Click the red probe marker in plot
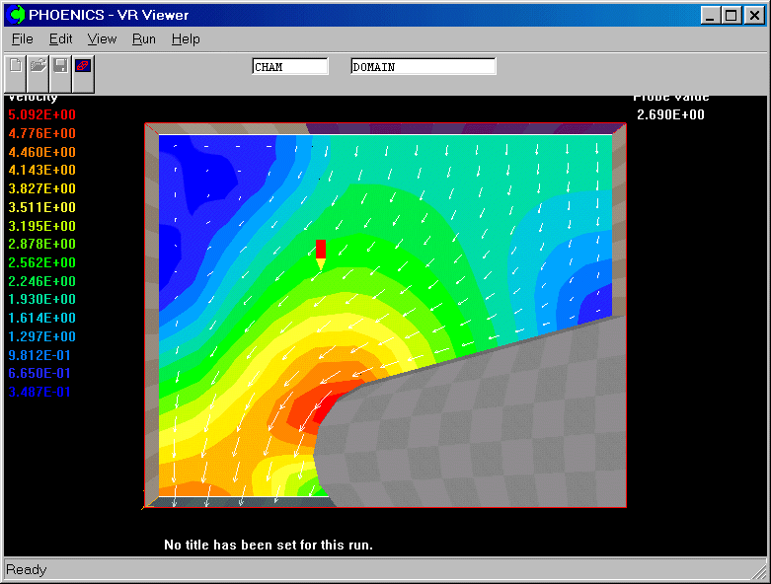The height and width of the screenshot is (584, 771). pyautogui.click(x=321, y=254)
